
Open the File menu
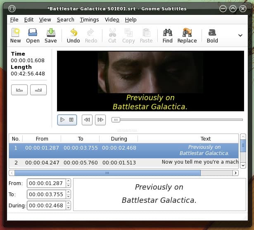(14, 20)
